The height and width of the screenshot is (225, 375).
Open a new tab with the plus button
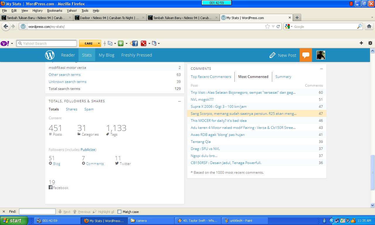tap(297, 18)
